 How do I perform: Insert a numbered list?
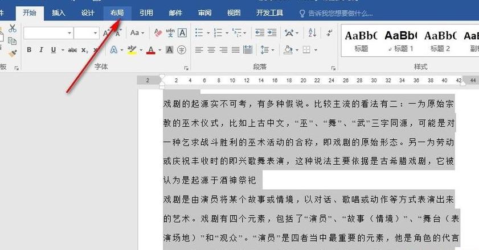click(x=218, y=32)
